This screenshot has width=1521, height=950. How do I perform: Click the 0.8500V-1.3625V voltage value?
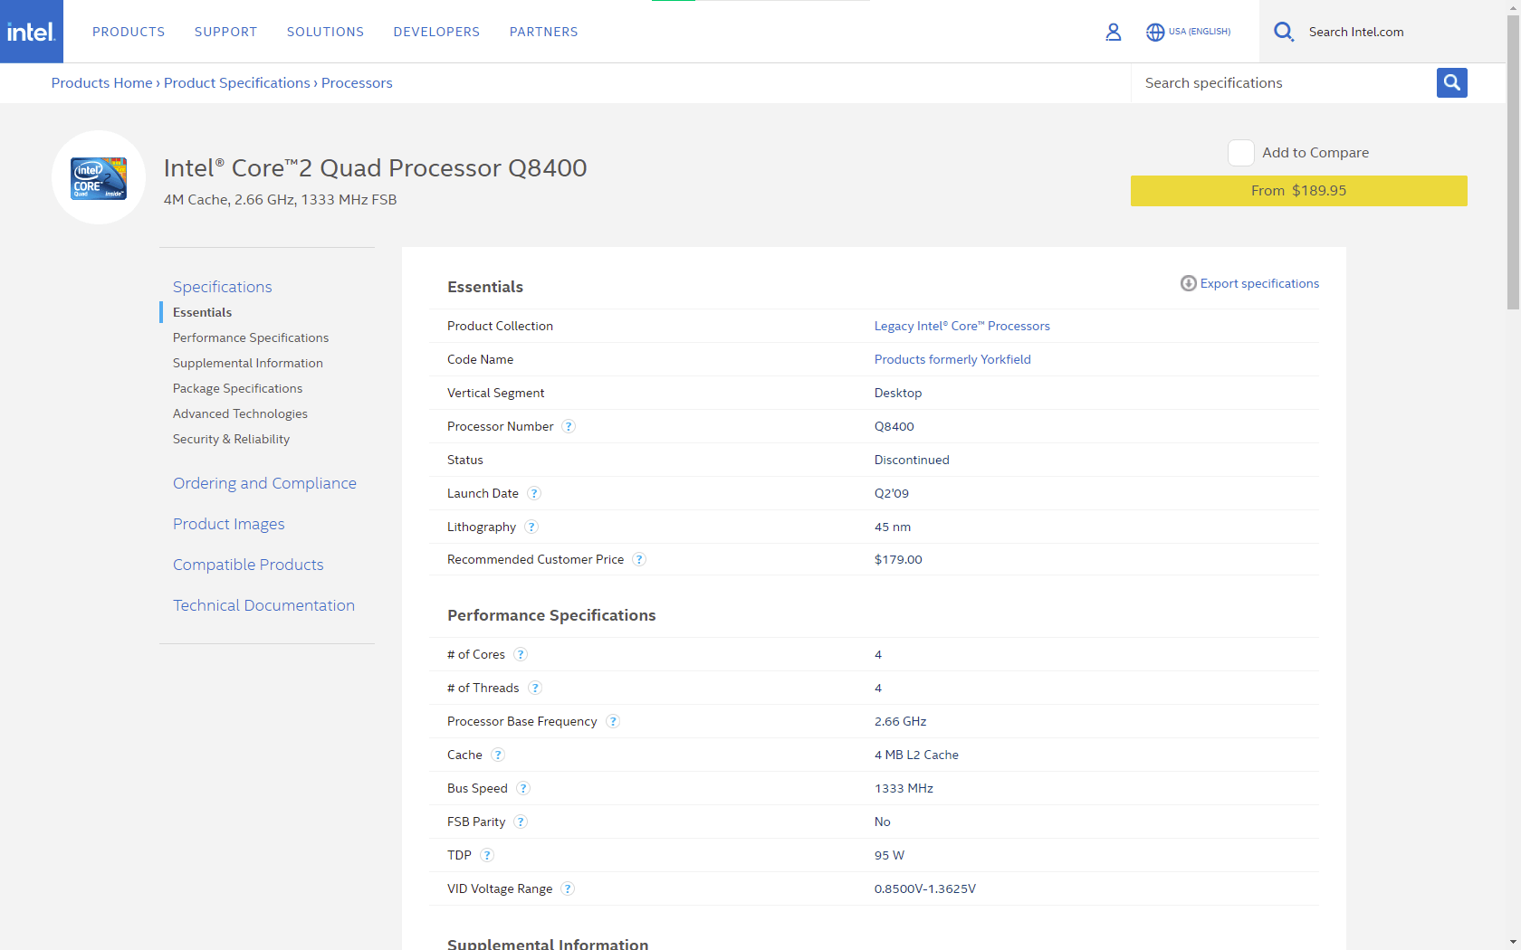(925, 888)
